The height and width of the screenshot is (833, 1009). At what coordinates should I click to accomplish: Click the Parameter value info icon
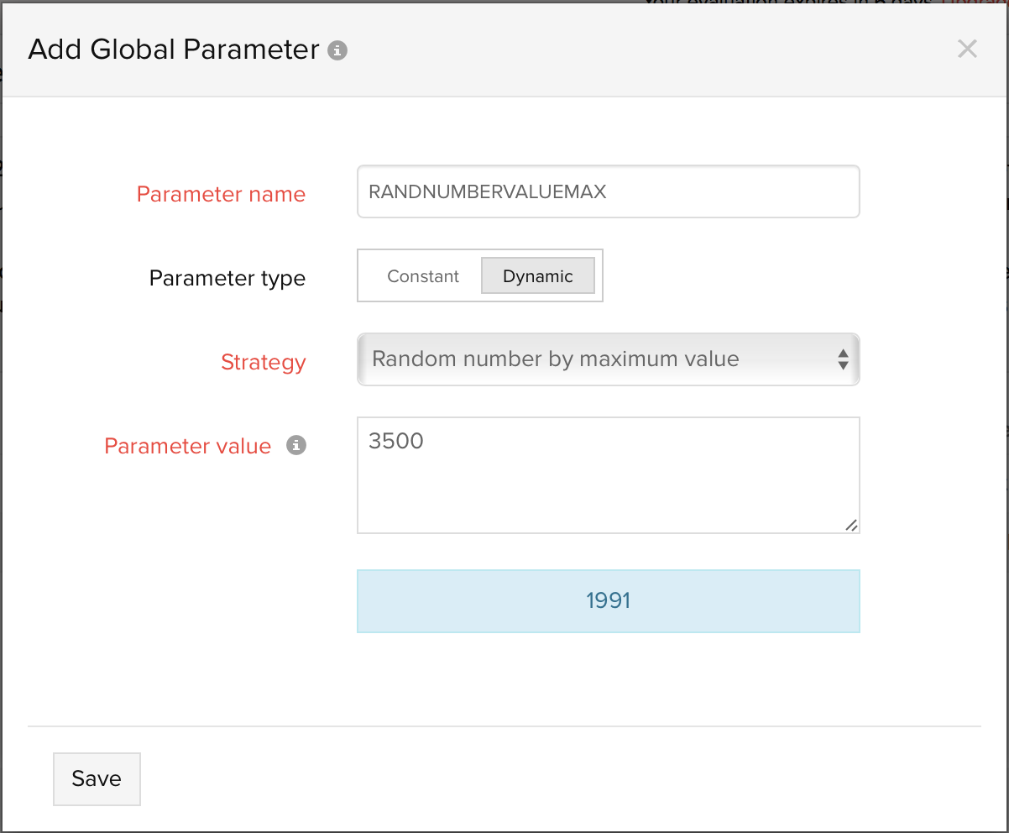click(295, 446)
